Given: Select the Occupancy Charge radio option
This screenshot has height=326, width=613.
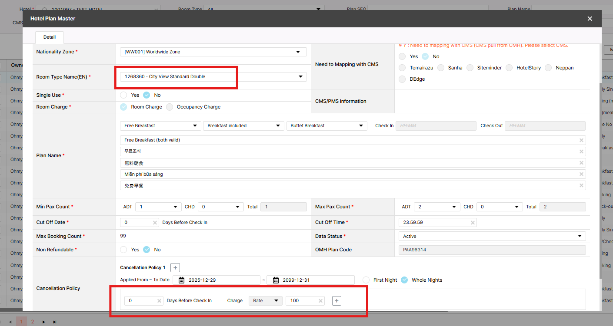Looking at the screenshot, I should [x=170, y=107].
